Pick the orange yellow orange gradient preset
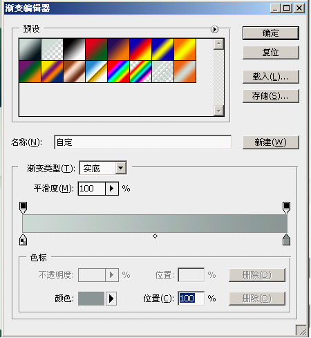 click(x=185, y=50)
